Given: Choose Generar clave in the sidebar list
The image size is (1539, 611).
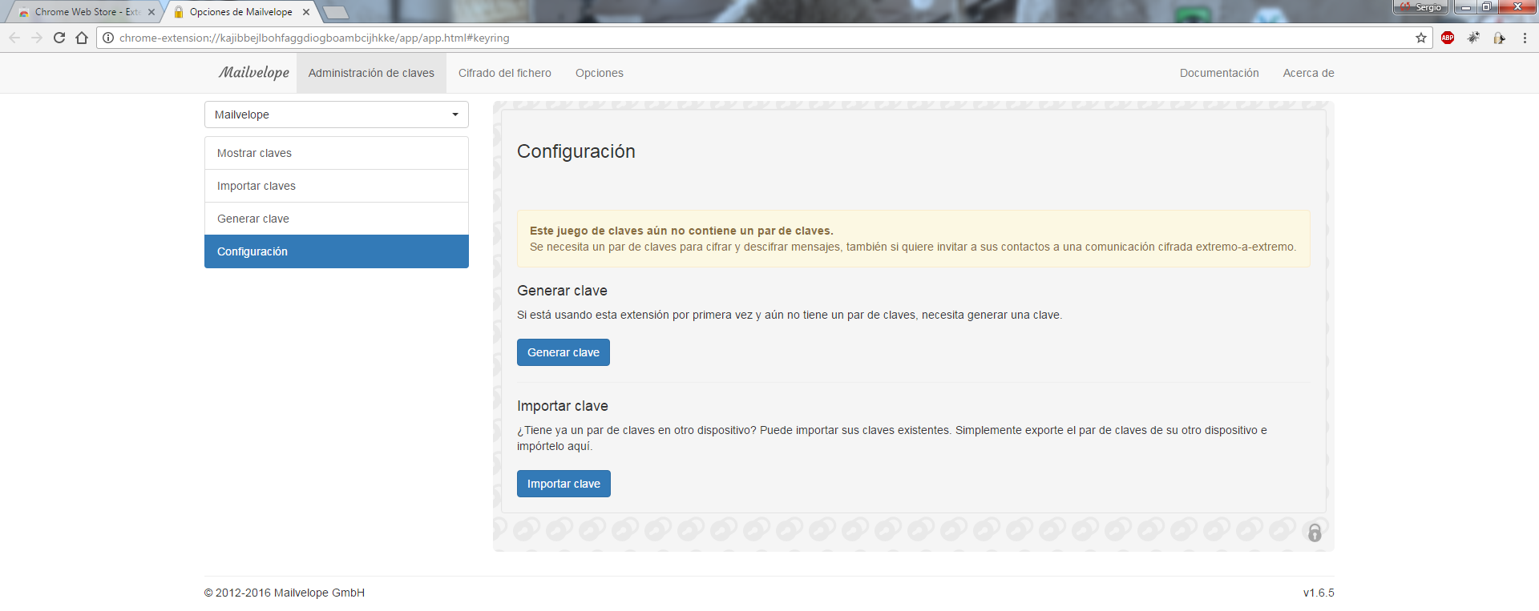Looking at the screenshot, I should (x=337, y=219).
